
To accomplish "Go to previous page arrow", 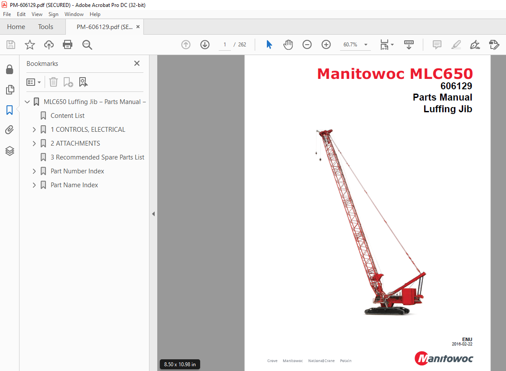I will click(186, 45).
